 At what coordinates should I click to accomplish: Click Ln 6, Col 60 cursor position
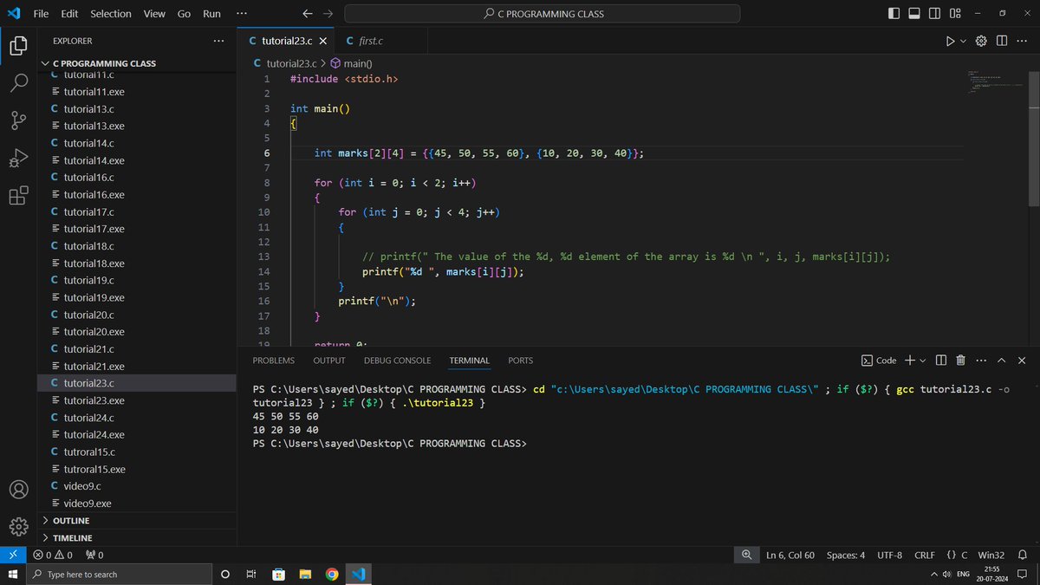click(790, 555)
